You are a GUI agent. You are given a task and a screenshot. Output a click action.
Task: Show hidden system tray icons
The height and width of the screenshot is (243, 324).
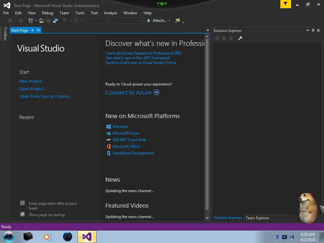click(x=269, y=237)
